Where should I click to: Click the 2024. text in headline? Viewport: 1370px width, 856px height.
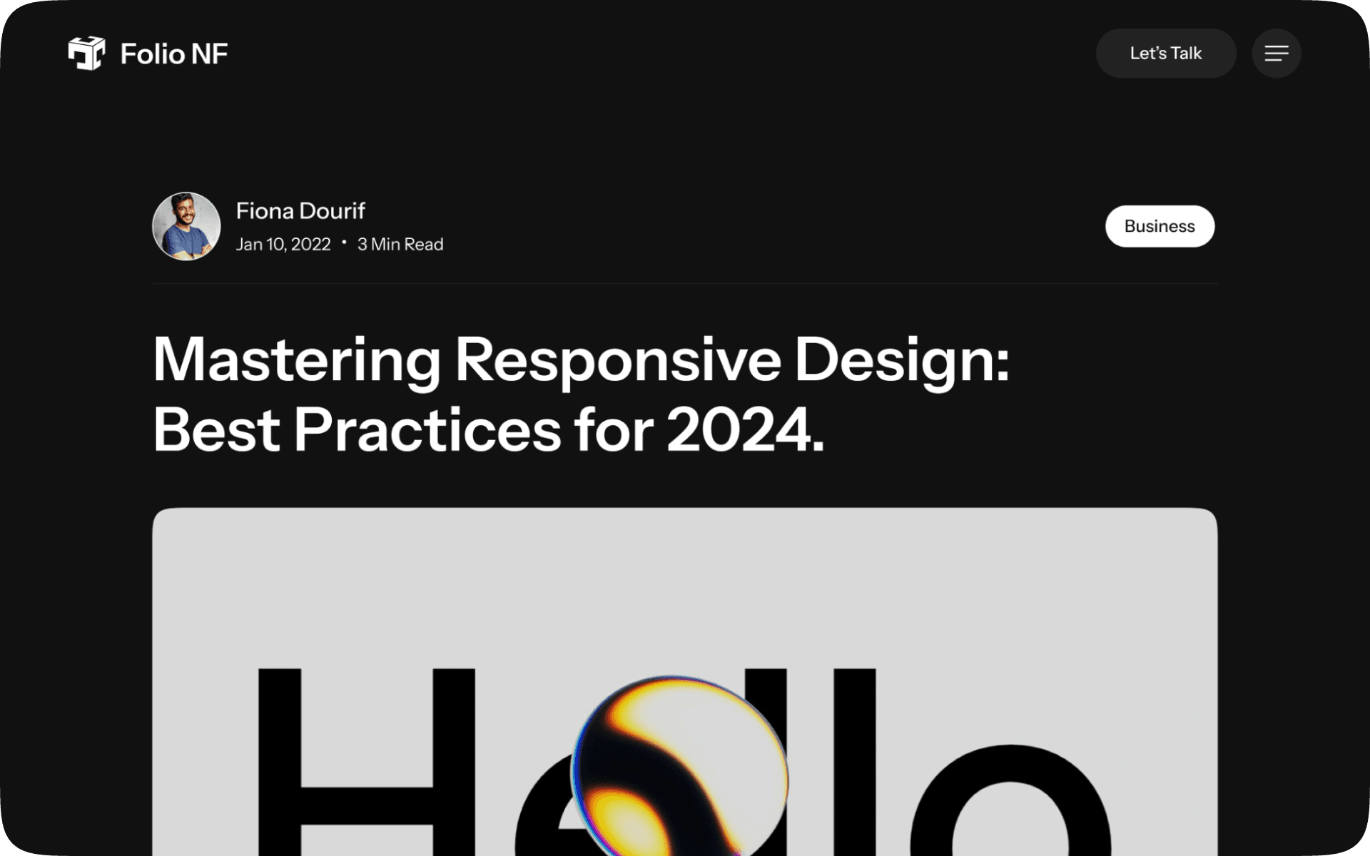coord(745,429)
